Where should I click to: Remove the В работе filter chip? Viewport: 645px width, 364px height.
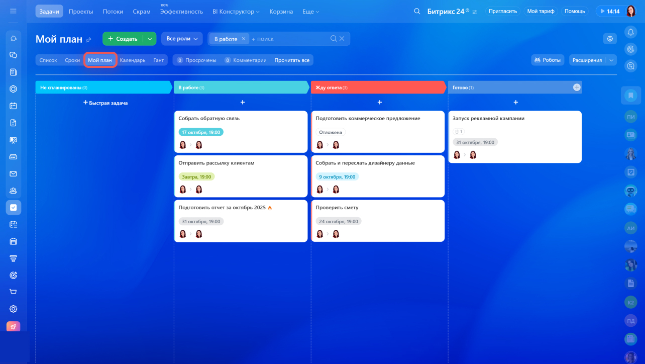243,39
